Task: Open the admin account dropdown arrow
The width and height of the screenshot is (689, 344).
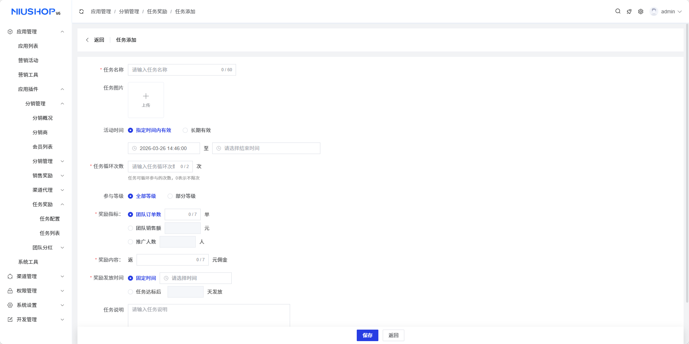Action: pyautogui.click(x=680, y=12)
